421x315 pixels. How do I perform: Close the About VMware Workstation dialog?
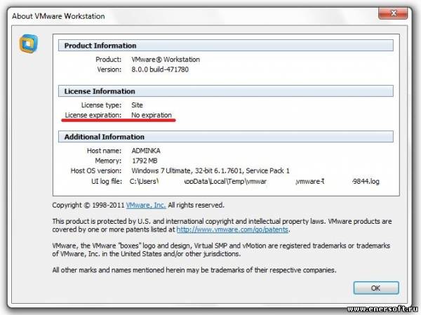tap(393, 13)
